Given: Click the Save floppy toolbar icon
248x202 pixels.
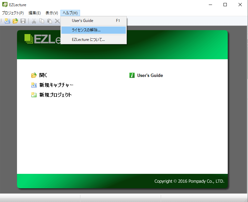Looking at the screenshot, I should pyautogui.click(x=23, y=21).
